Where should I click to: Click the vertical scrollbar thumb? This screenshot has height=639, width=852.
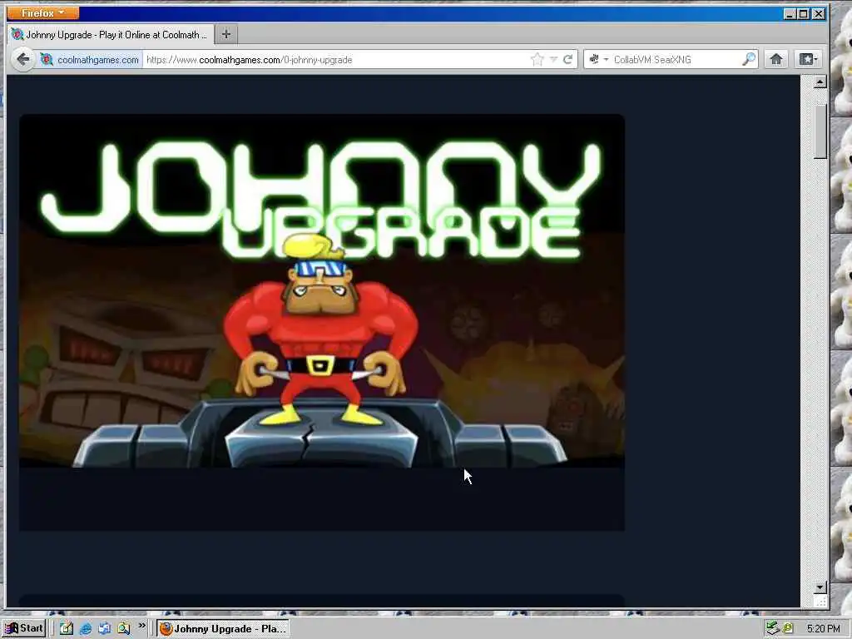click(x=820, y=131)
